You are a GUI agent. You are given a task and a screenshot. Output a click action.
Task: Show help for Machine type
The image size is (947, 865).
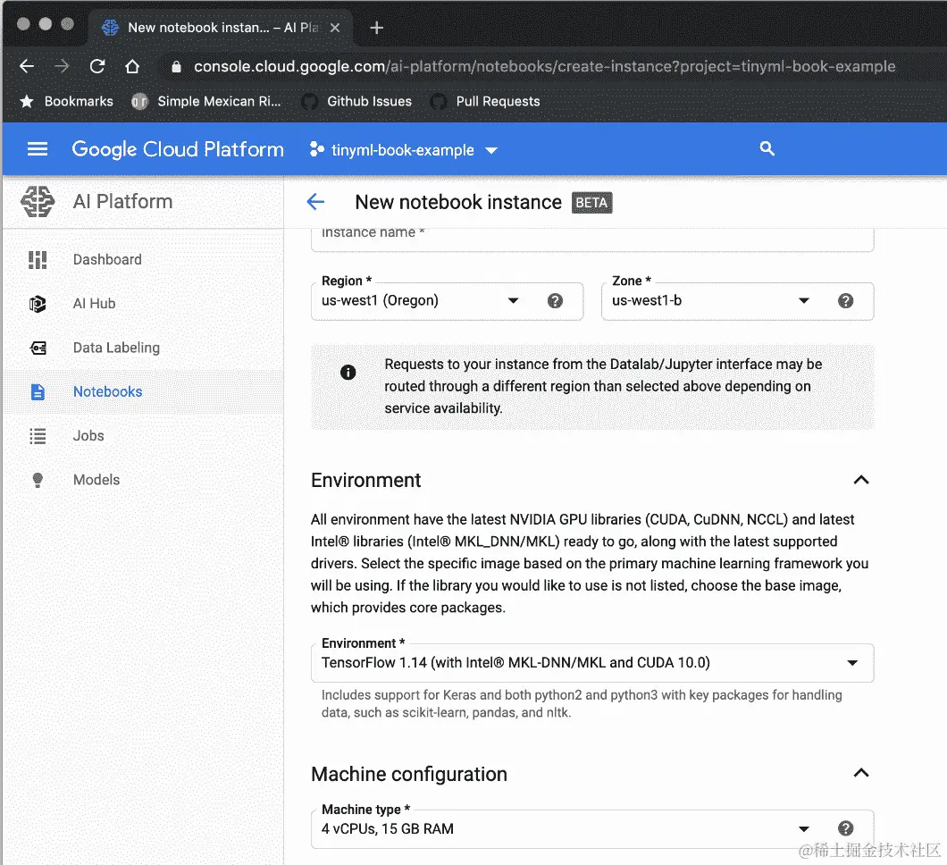click(845, 828)
